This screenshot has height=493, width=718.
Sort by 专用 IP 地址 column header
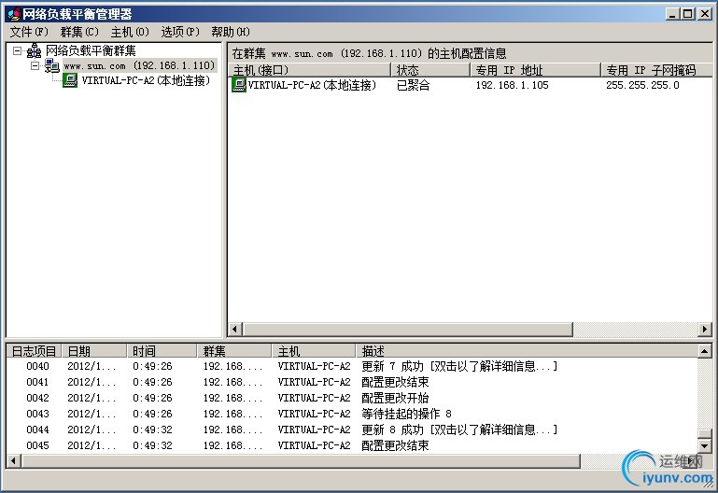(535, 70)
